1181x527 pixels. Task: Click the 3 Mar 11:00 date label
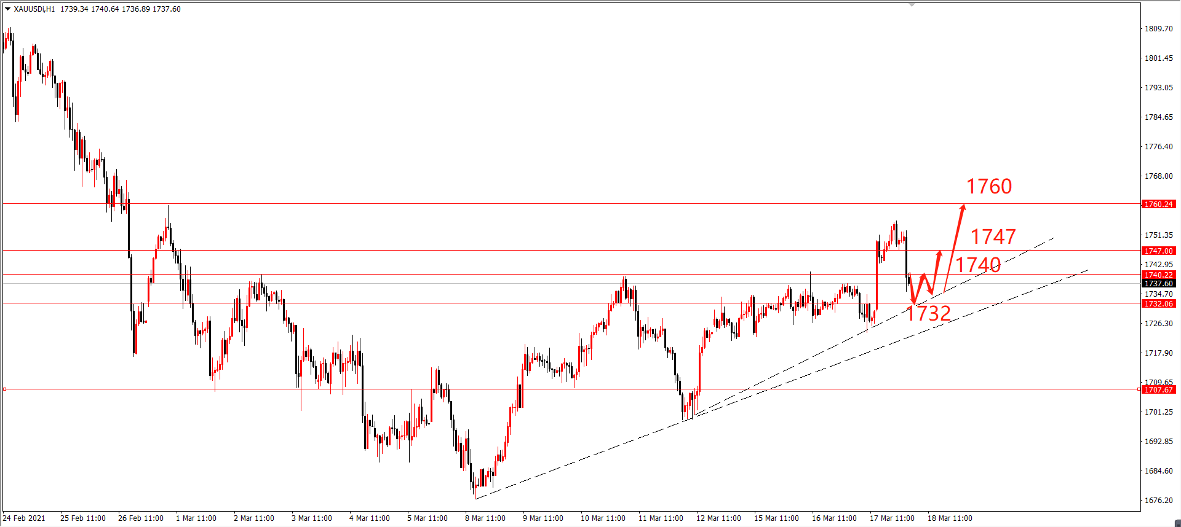click(x=312, y=518)
